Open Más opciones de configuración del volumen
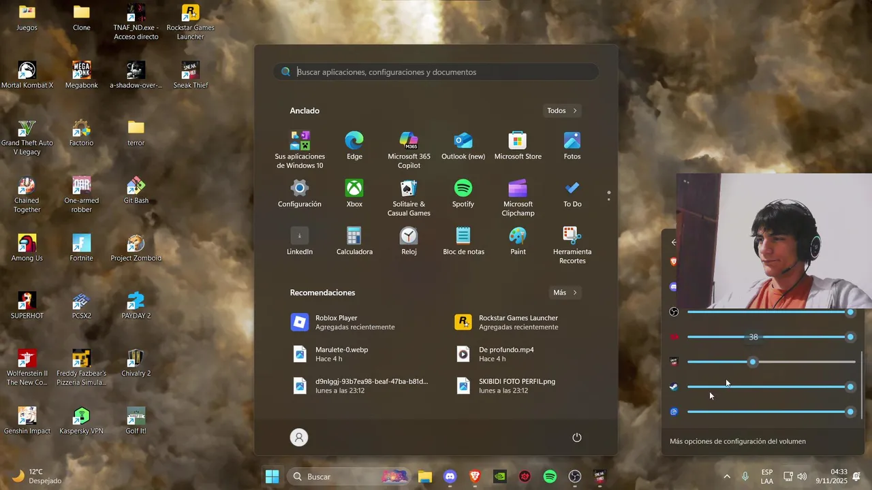This screenshot has height=490, width=872. 738,441
